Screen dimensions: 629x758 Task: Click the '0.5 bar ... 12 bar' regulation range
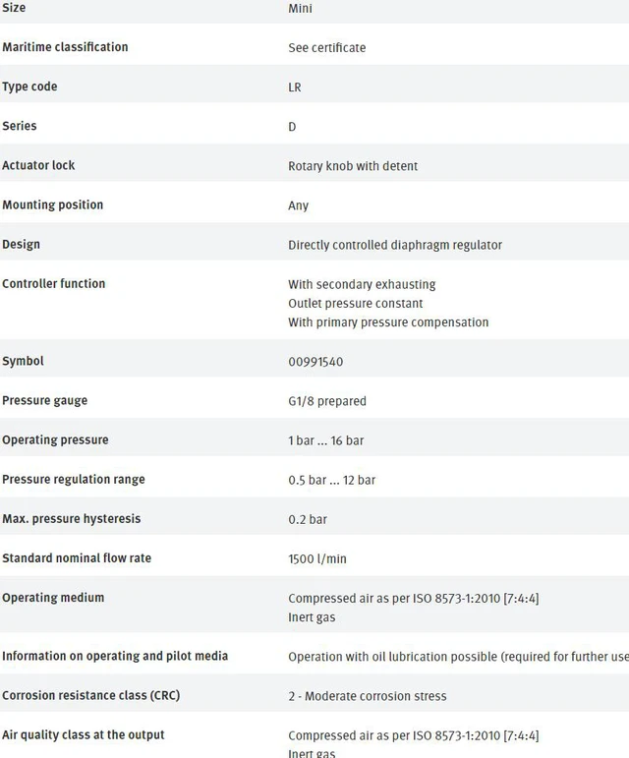tap(331, 480)
